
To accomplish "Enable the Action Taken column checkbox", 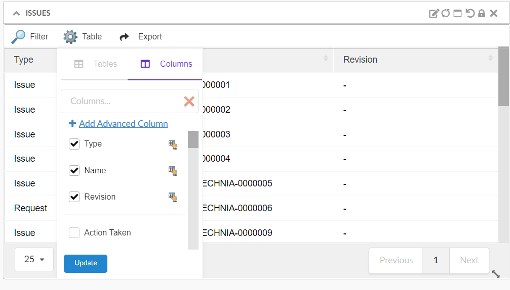I will [74, 233].
